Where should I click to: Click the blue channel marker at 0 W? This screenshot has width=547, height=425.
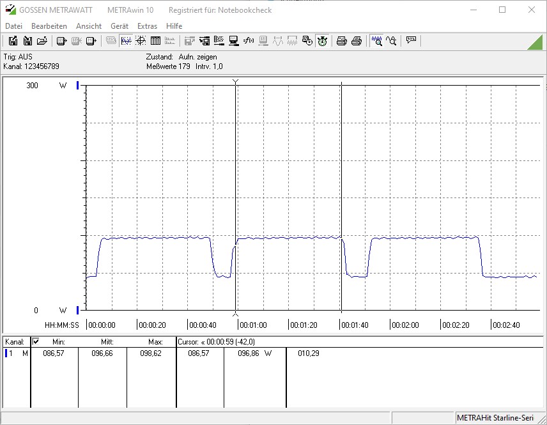pos(78,310)
